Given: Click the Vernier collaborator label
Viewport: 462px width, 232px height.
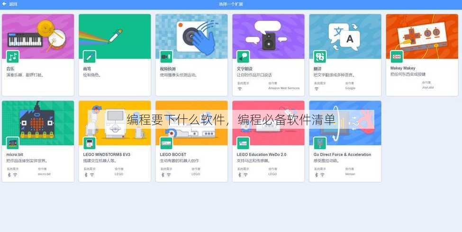Looking at the screenshot, I should tap(350, 174).
